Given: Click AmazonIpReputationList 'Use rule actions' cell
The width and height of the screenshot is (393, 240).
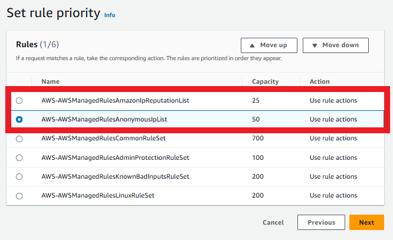Looking at the screenshot, I should [333, 100].
